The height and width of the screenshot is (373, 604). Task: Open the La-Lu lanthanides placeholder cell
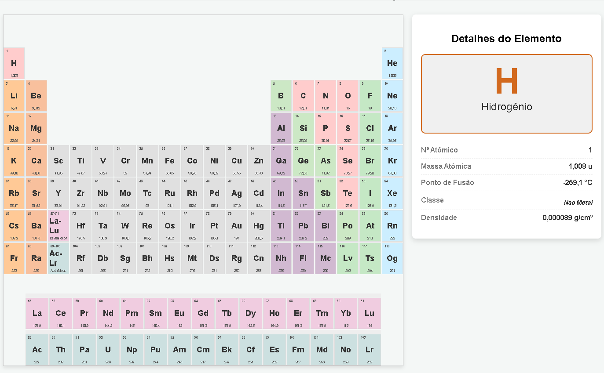click(x=59, y=226)
